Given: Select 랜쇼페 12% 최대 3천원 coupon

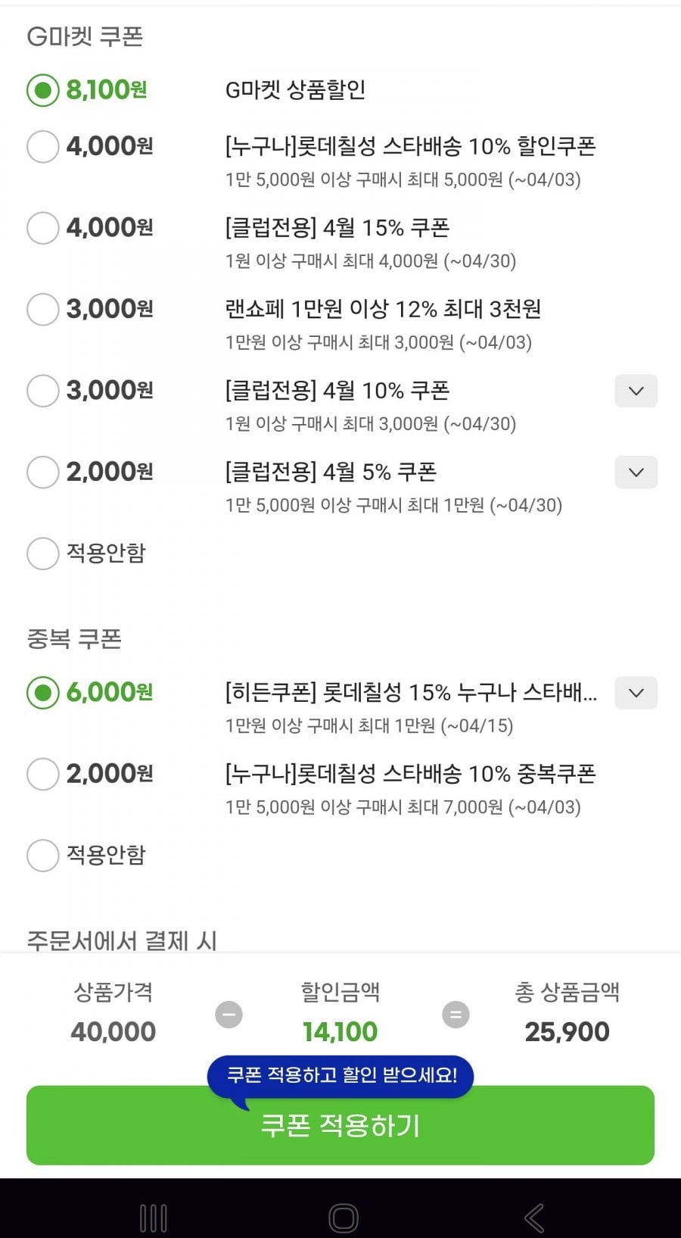Looking at the screenshot, I should 43,309.
